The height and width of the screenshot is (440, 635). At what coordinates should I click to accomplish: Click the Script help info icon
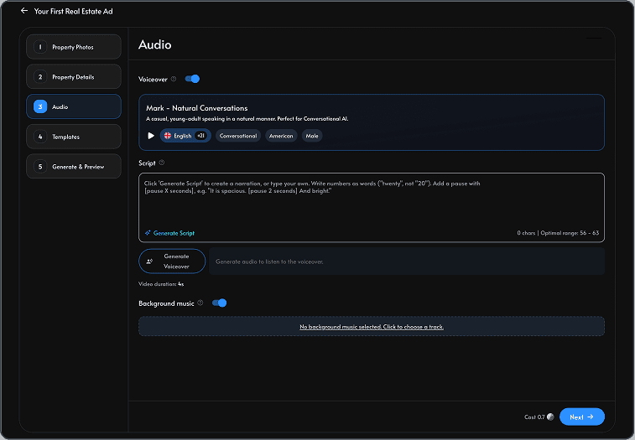(x=162, y=163)
